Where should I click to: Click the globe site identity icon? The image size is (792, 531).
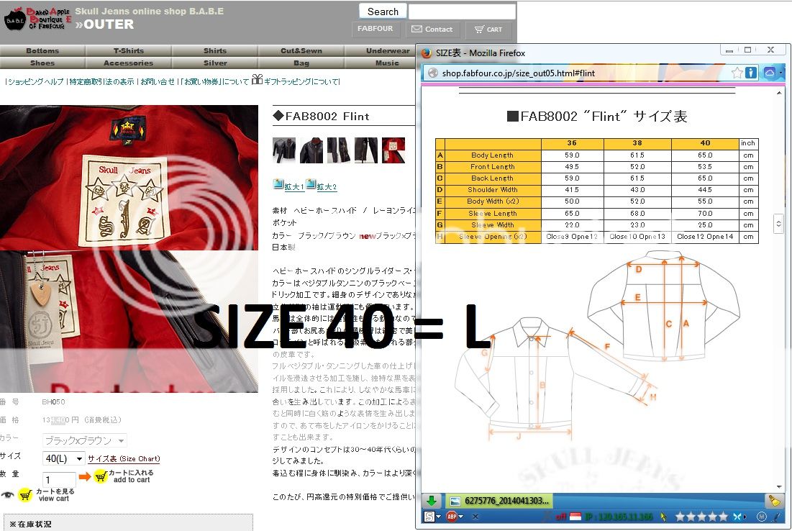tap(433, 73)
